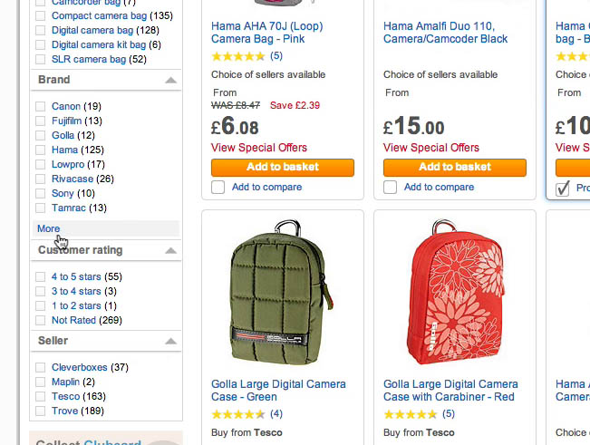Add Hama Amalfi Duo 110 to basket

pyautogui.click(x=454, y=168)
